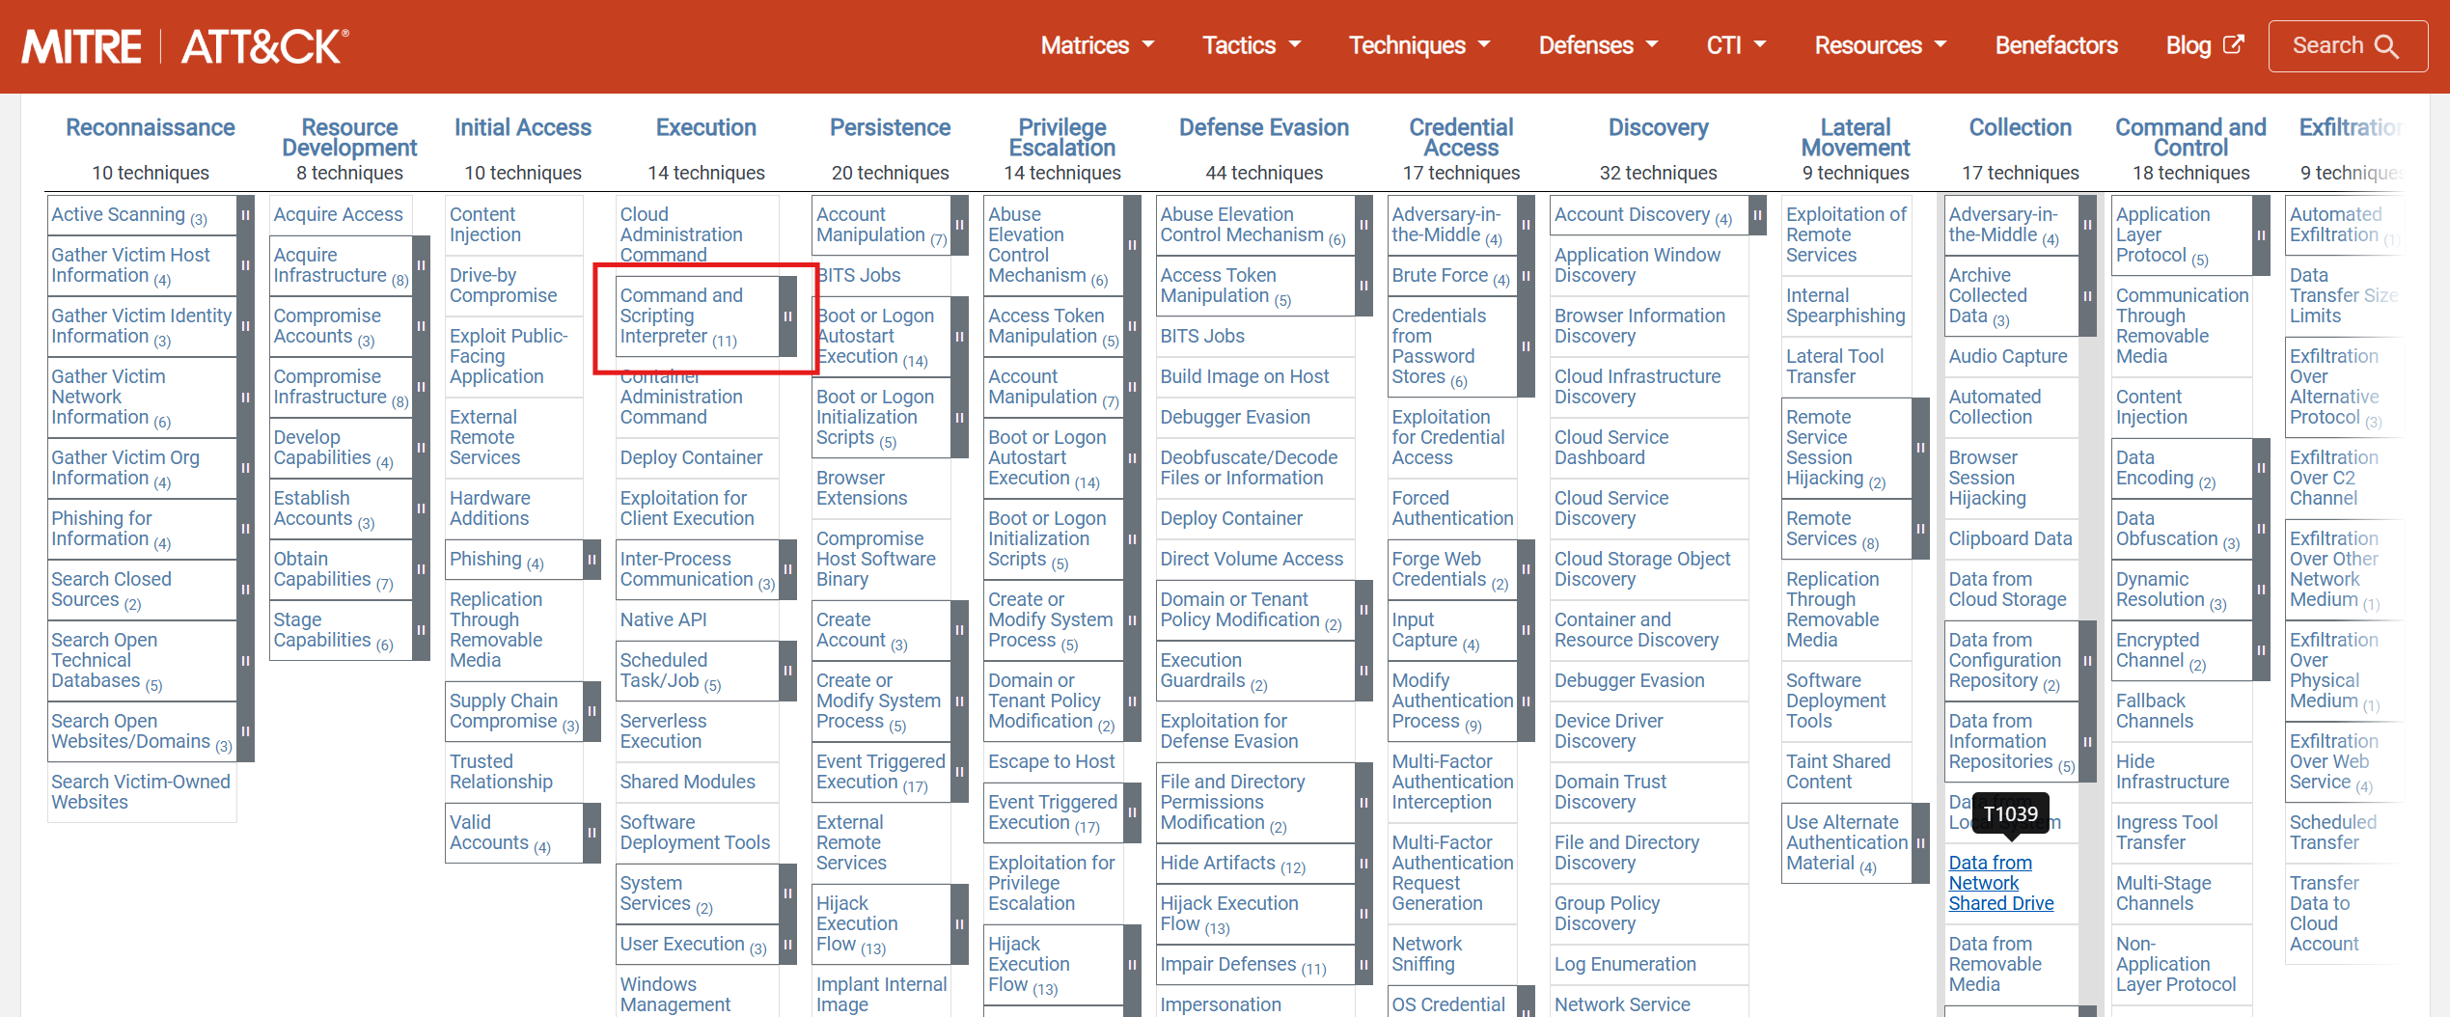Click the MITRE ATT&CK logo

pos(186,46)
